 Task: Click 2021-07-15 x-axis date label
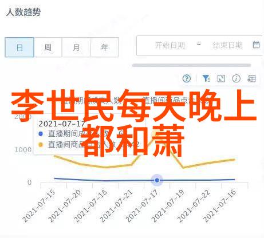point(39,206)
